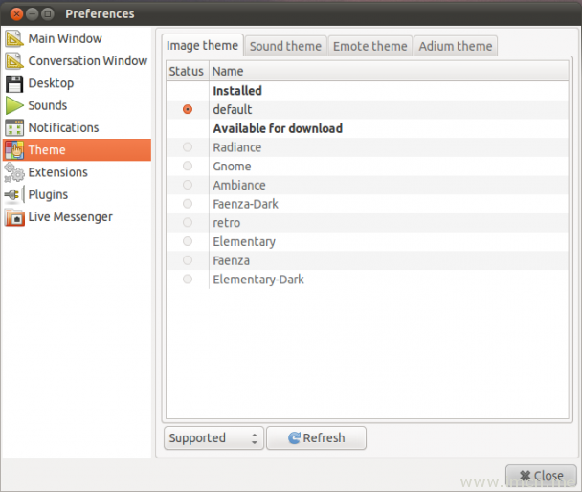
Task: Open the Live Messenger preferences section
Action: coord(77,217)
